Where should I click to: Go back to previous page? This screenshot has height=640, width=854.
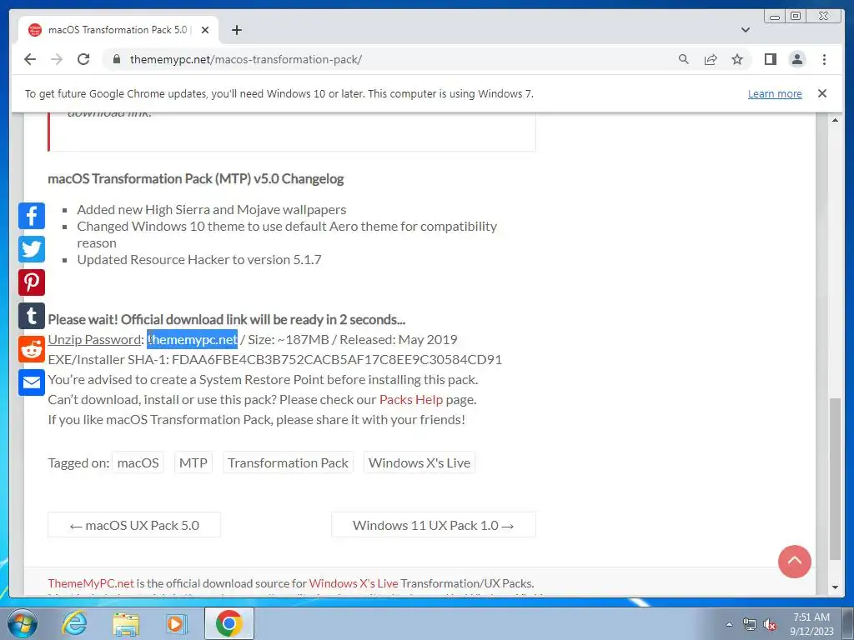pos(30,59)
